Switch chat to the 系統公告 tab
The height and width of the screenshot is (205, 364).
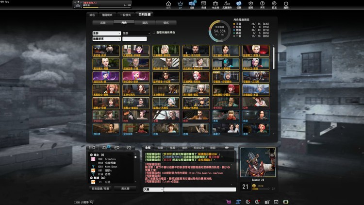point(199,148)
